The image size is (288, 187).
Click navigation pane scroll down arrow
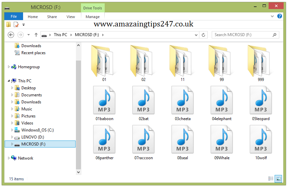tap(78, 172)
